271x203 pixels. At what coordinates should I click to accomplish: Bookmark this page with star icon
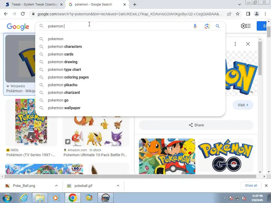(x=238, y=14)
